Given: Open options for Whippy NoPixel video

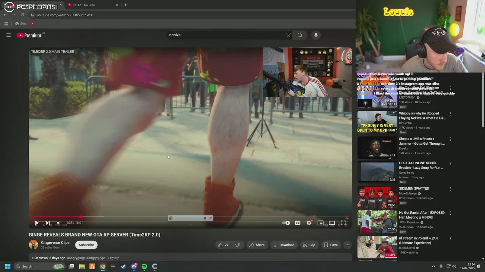Looking at the screenshot, I should pos(451,114).
